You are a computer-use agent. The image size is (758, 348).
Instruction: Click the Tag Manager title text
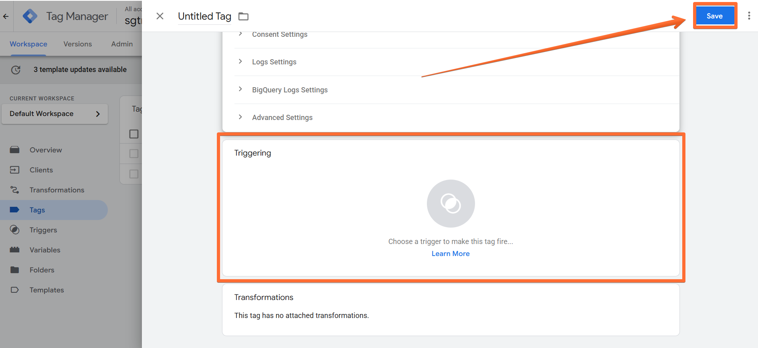pos(77,16)
